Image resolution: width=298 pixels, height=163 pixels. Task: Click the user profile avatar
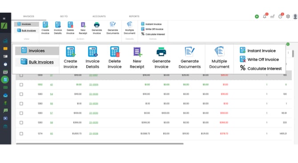[x=295, y=16]
